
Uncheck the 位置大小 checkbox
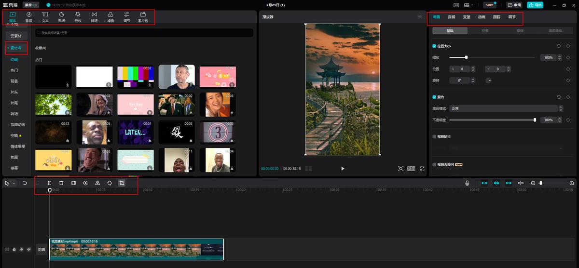click(435, 46)
